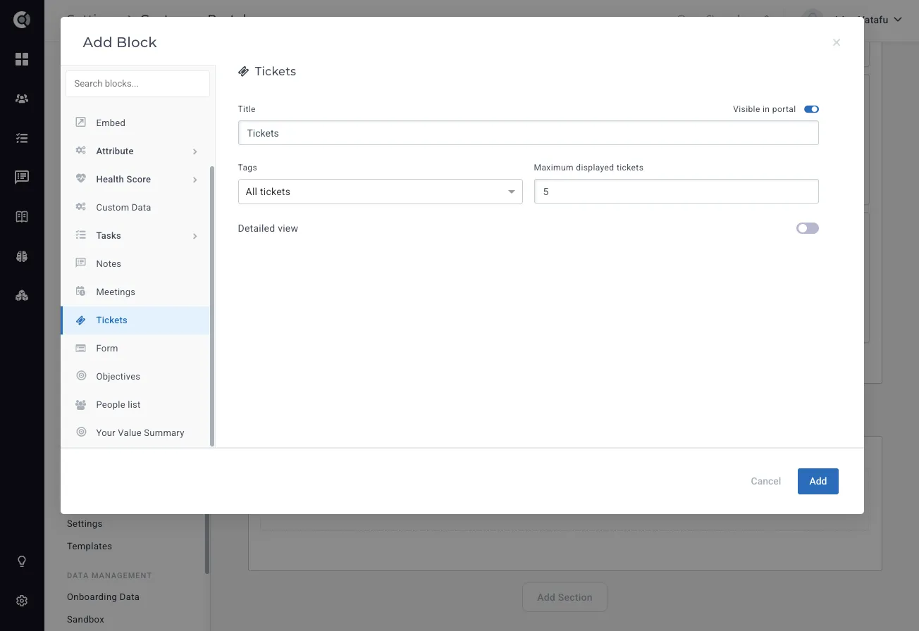The image size is (919, 631).
Task: Click the Health Score heart icon
Action: [x=81, y=179]
